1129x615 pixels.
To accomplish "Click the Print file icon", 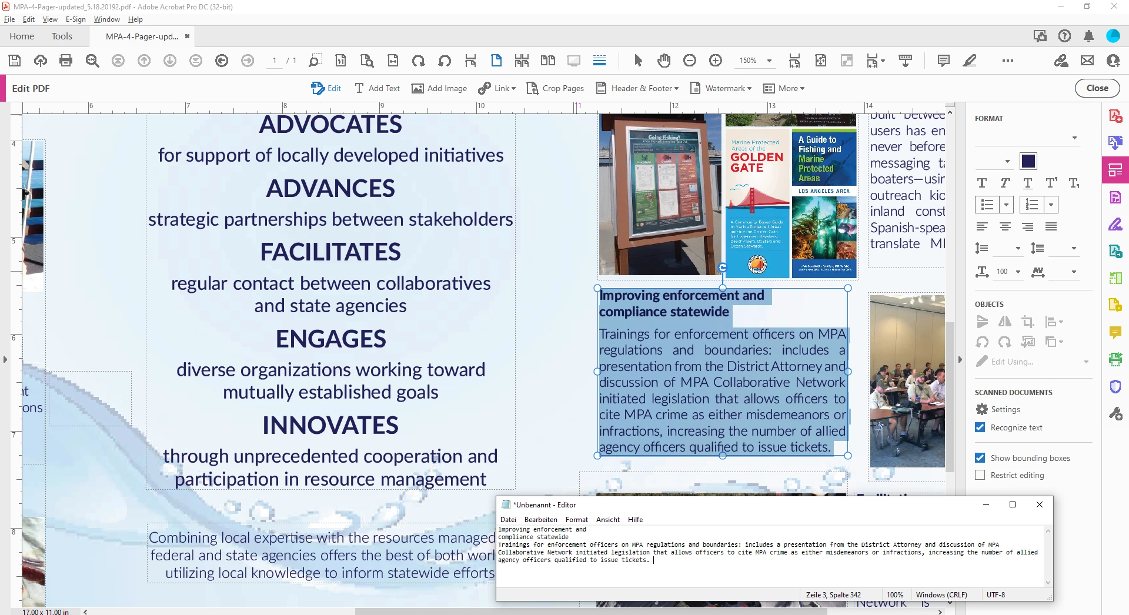I will click(x=66, y=61).
